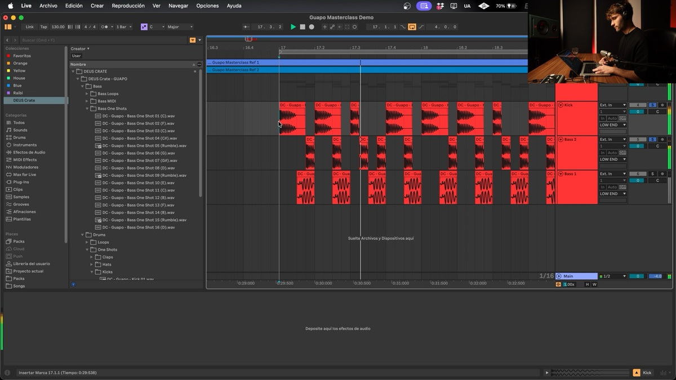Click the 130.00 tempo field

coord(57,27)
